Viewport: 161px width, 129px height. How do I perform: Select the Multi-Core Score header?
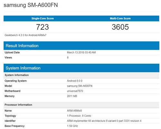120,18
